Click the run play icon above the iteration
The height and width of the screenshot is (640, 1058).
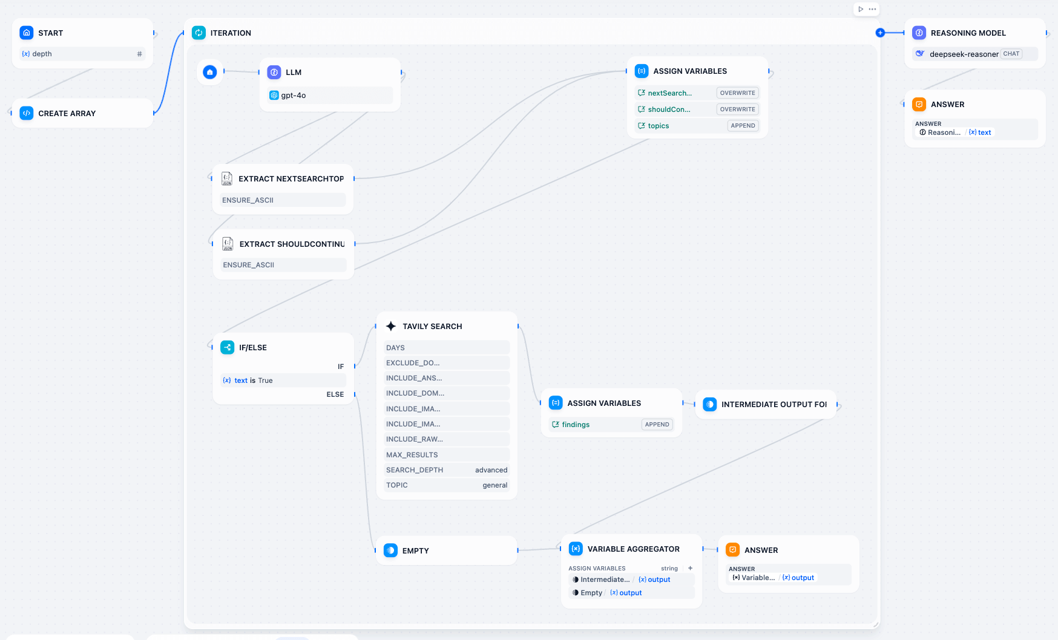[861, 9]
